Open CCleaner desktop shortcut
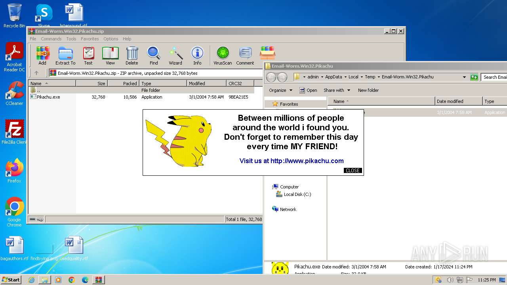The height and width of the screenshot is (285, 507). (x=14, y=93)
